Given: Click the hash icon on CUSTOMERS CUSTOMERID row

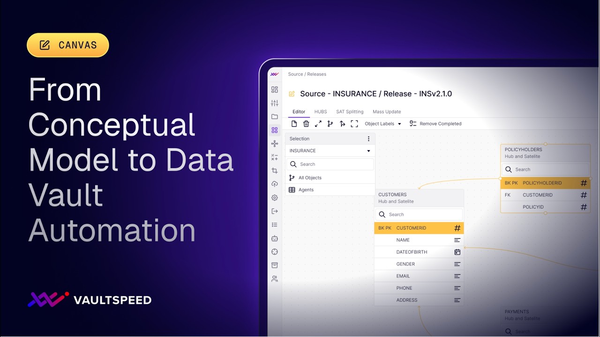Looking at the screenshot, I should (x=457, y=228).
